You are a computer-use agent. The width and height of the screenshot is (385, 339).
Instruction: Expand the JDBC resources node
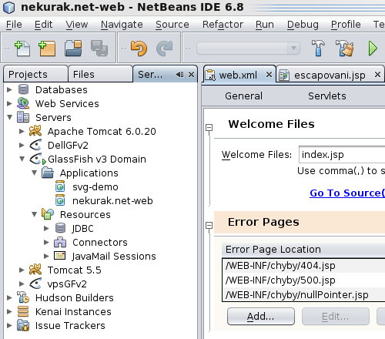click(46, 228)
